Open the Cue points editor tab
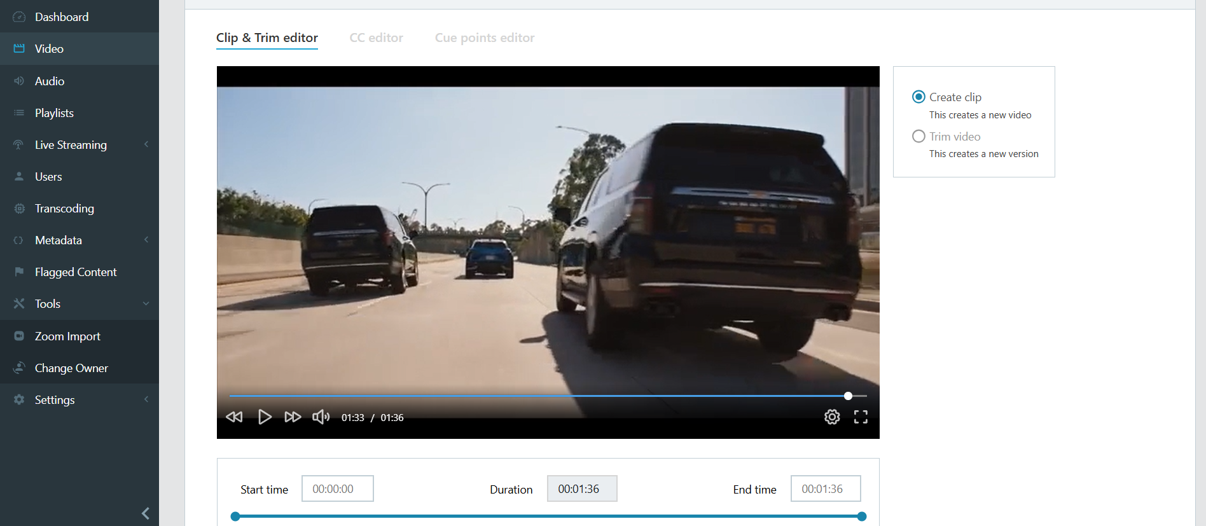This screenshot has height=526, width=1206. click(x=485, y=38)
